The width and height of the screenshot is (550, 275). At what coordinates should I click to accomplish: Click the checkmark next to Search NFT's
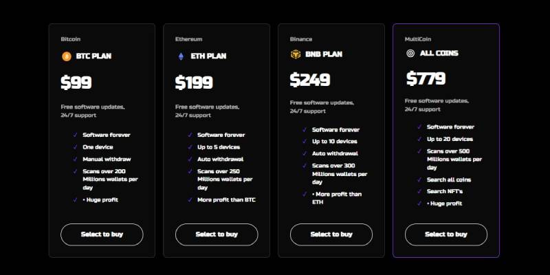419,191
